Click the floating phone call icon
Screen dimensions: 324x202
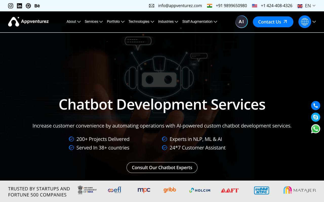click(x=316, y=106)
